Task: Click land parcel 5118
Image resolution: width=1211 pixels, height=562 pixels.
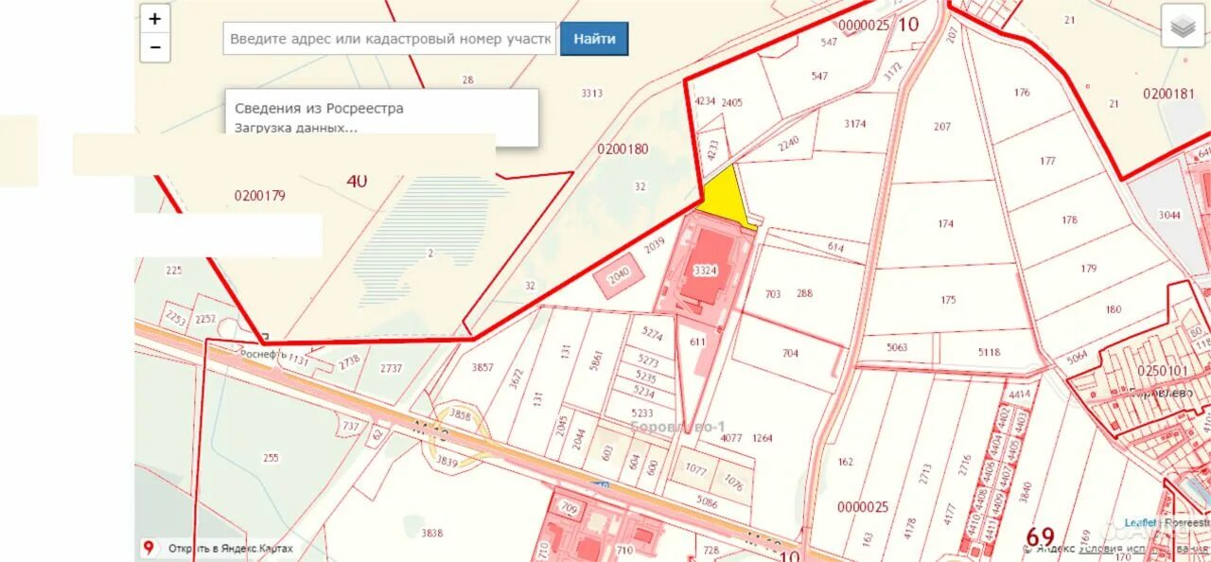Action: 988,351
